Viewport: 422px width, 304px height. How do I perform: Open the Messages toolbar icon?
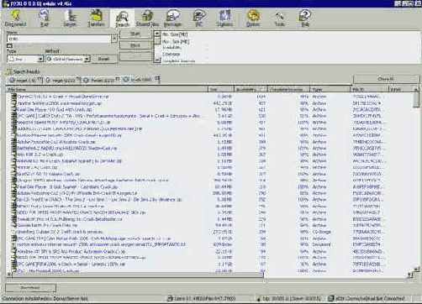(x=172, y=18)
